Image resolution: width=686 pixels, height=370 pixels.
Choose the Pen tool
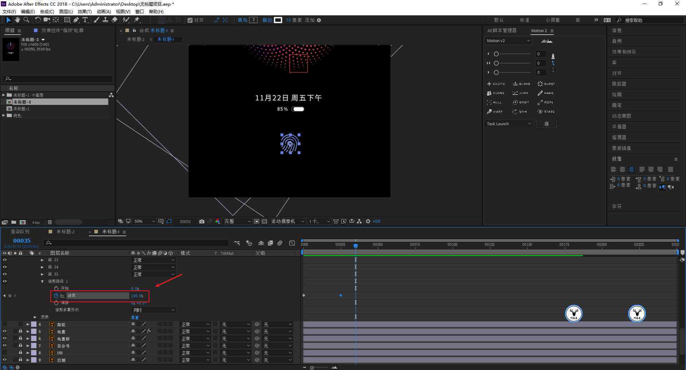76,20
